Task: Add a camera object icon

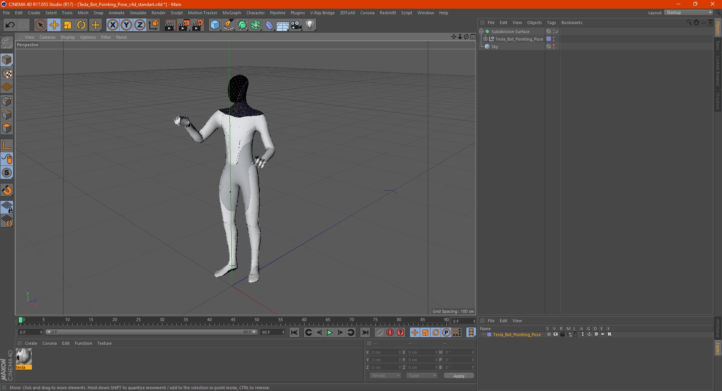Action: 296,25
